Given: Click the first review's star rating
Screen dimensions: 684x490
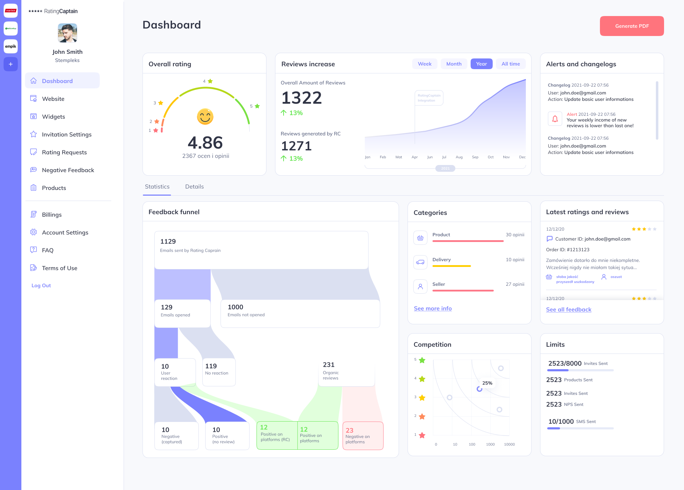Looking at the screenshot, I should click(644, 229).
